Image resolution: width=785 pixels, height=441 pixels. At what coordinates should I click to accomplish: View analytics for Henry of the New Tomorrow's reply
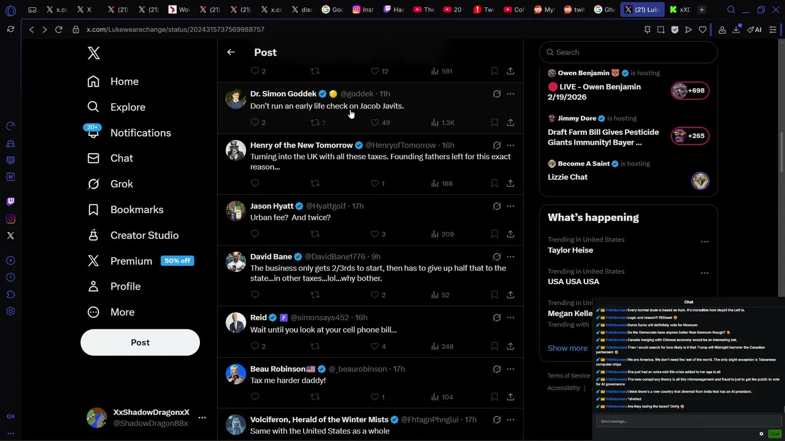click(x=442, y=183)
